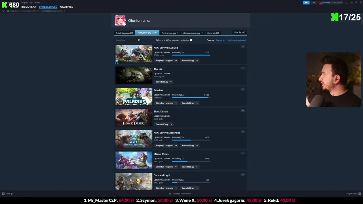Click the Gilathiss account avatar
Viewport: 363px width, 204px height.
pyautogui.click(x=320, y=3)
